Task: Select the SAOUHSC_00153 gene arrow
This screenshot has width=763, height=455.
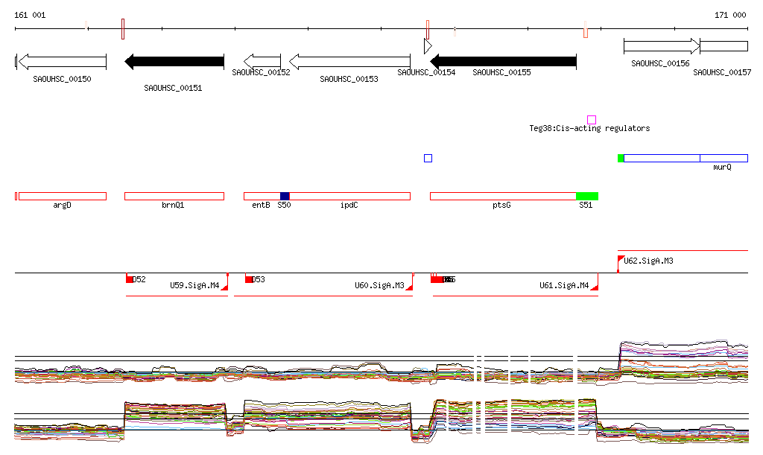Action: coord(350,61)
